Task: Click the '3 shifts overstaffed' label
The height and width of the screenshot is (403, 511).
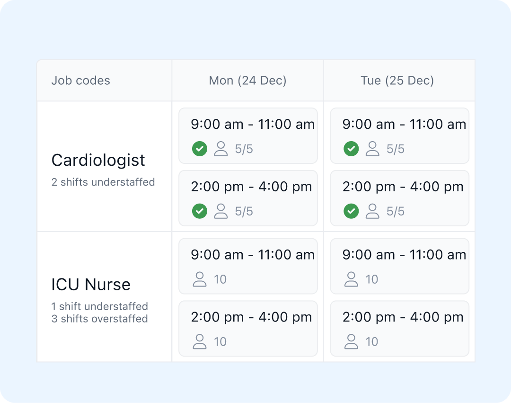Action: point(100,319)
